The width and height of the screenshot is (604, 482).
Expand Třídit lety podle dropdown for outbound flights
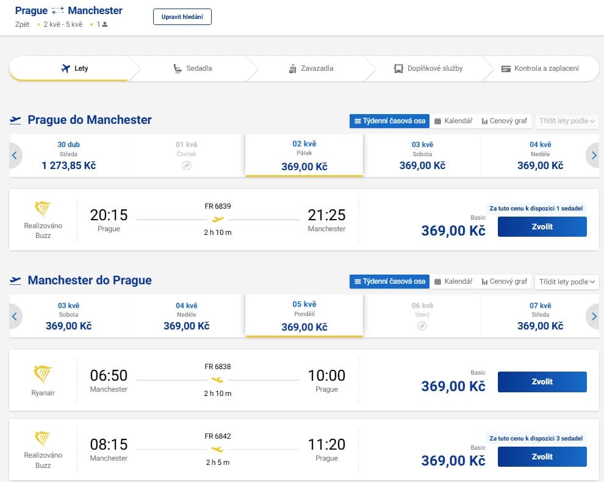(567, 121)
